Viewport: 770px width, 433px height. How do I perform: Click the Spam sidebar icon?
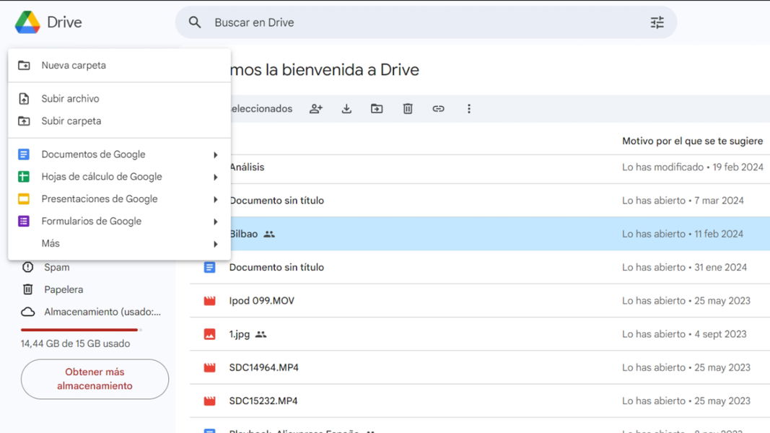point(28,267)
